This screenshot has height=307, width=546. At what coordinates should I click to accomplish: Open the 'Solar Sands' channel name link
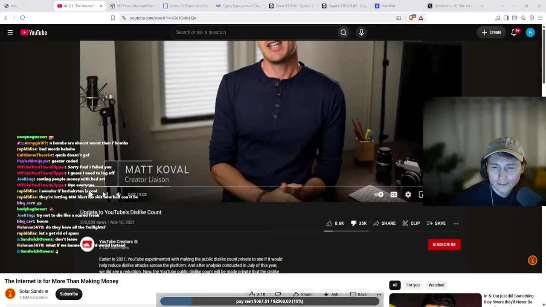31,291
